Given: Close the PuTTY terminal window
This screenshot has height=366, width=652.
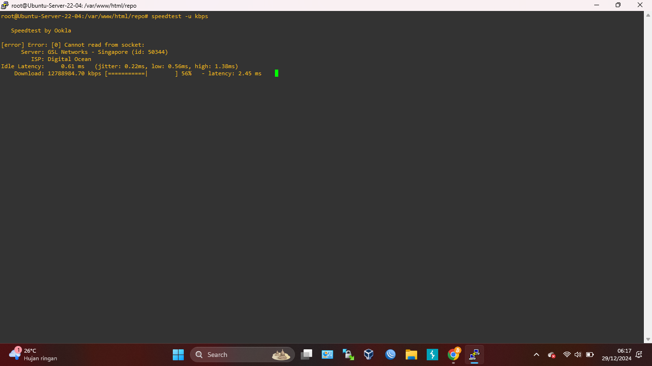Looking at the screenshot, I should (641, 5).
